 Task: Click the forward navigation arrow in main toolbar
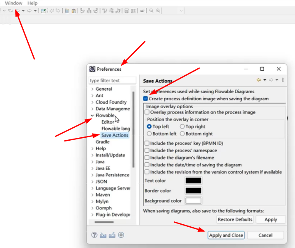tap(29, 11)
